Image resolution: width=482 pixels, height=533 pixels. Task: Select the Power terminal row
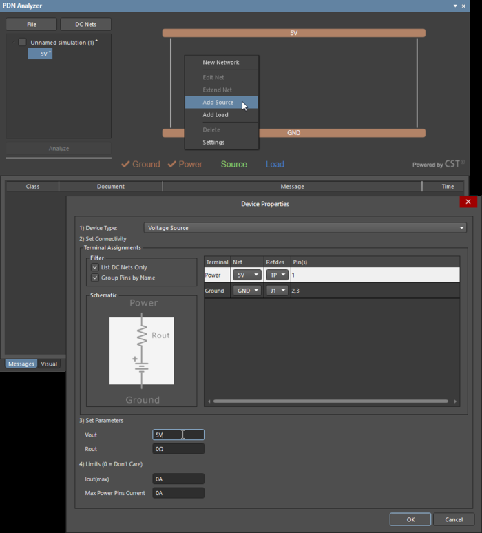pyautogui.click(x=332, y=275)
